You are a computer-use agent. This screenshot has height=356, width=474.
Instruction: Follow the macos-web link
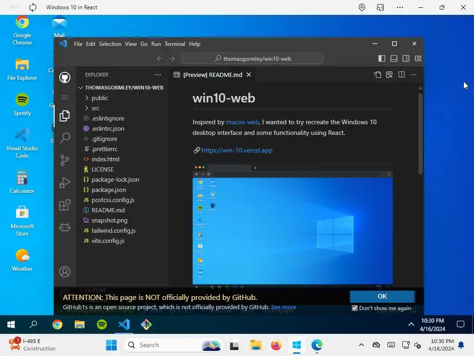pyautogui.click(x=243, y=122)
